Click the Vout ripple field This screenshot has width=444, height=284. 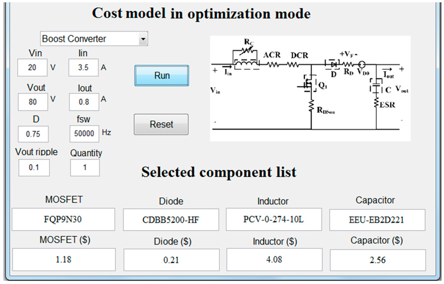click(34, 168)
